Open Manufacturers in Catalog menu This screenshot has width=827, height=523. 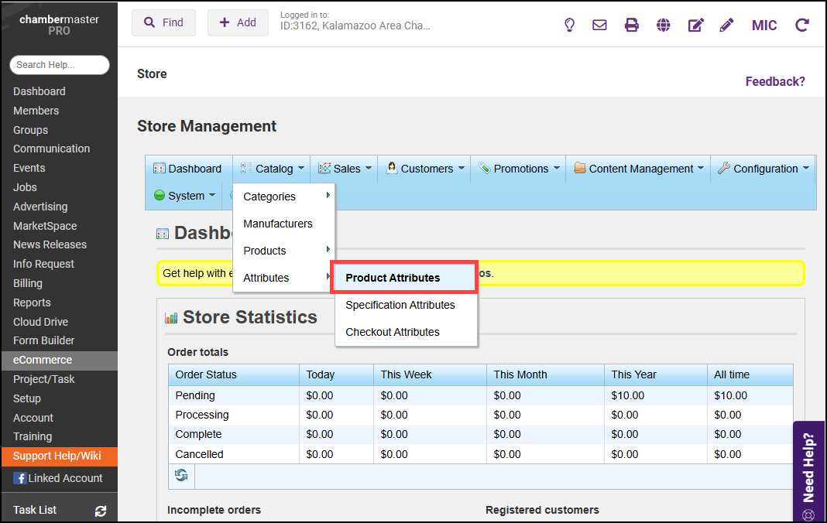278,224
